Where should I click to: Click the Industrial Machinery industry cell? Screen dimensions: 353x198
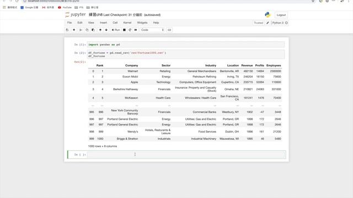pyautogui.click(x=204, y=139)
